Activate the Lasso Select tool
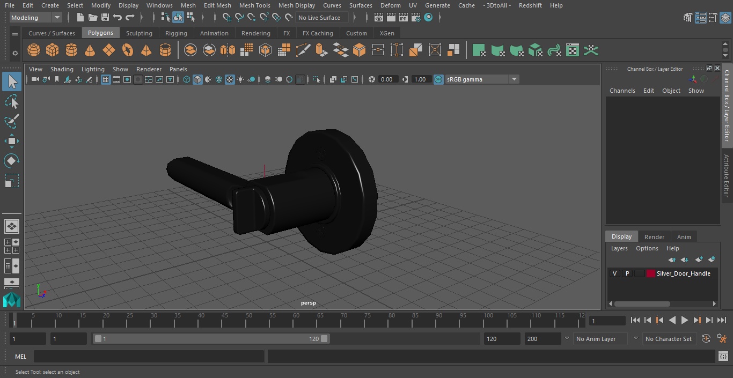The height and width of the screenshot is (378, 733). coord(12,101)
